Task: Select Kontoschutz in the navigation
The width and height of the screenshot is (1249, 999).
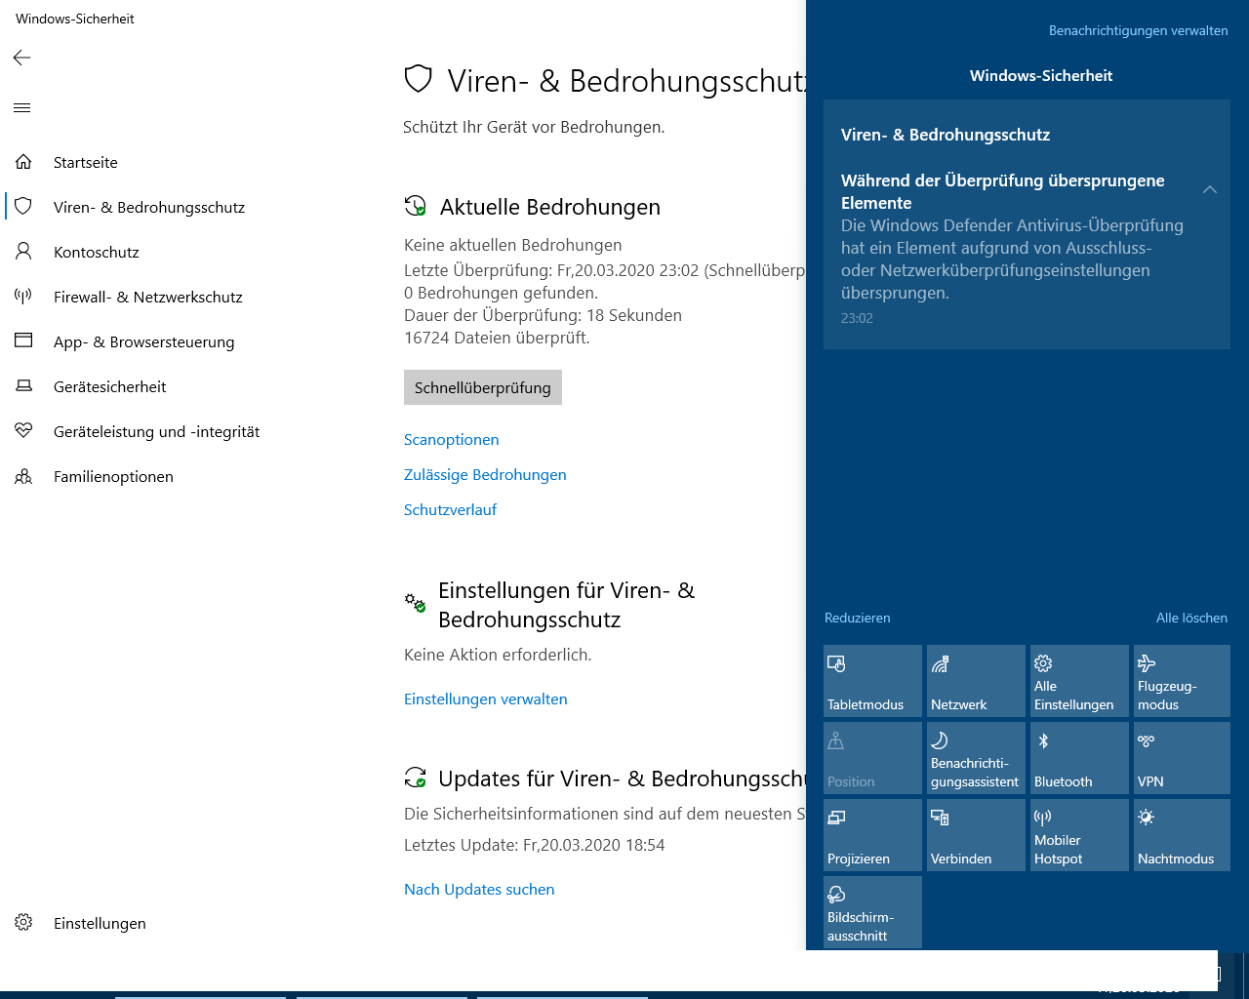Action: (97, 252)
